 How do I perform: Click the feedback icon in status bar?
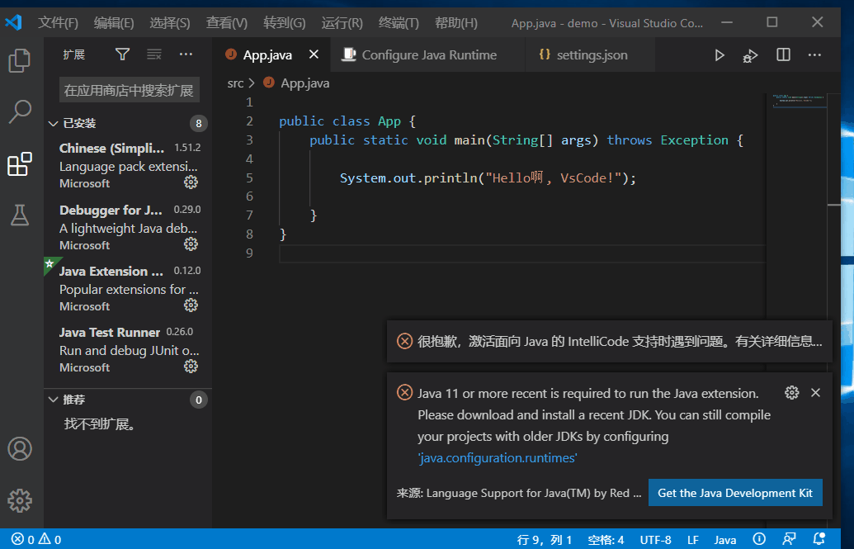(789, 539)
